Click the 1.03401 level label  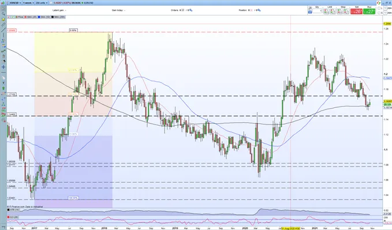click(11, 198)
